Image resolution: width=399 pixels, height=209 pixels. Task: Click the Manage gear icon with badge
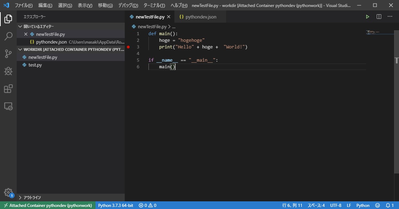(8, 192)
